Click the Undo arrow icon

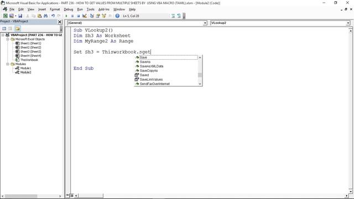point(53,16)
